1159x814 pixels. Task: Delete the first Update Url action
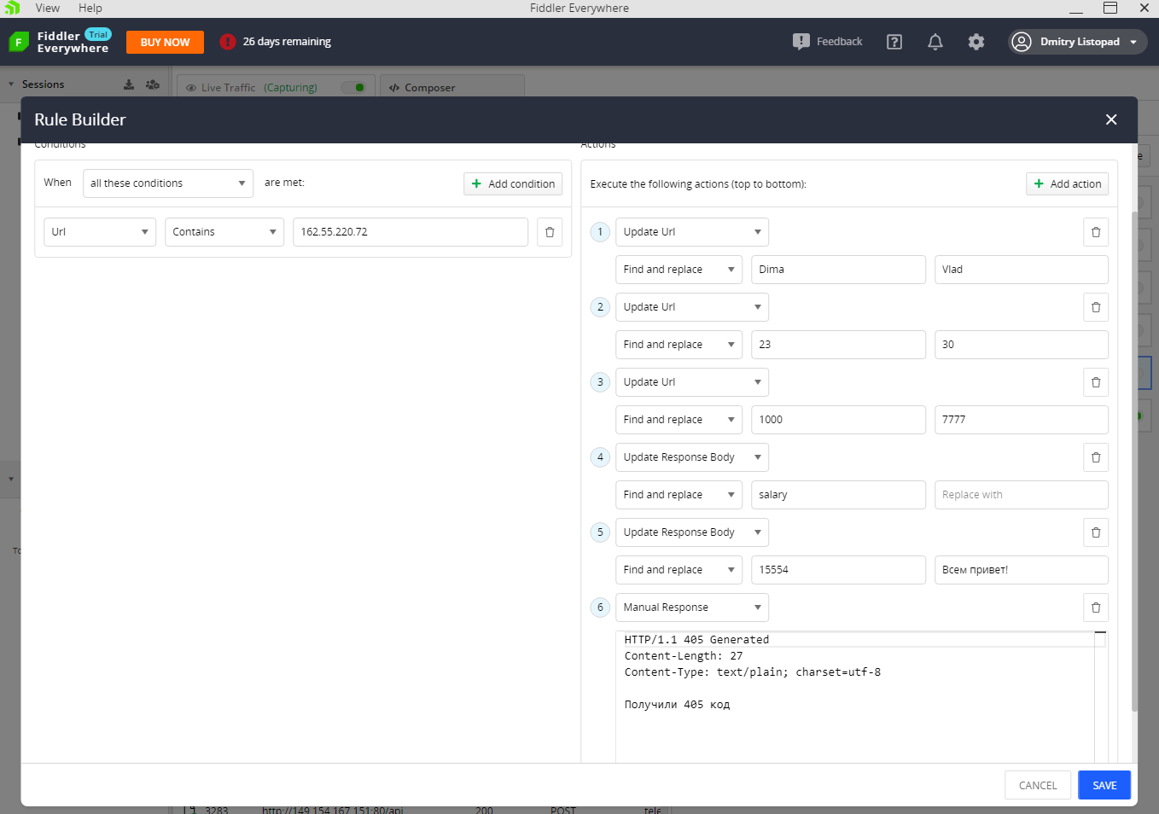1096,231
